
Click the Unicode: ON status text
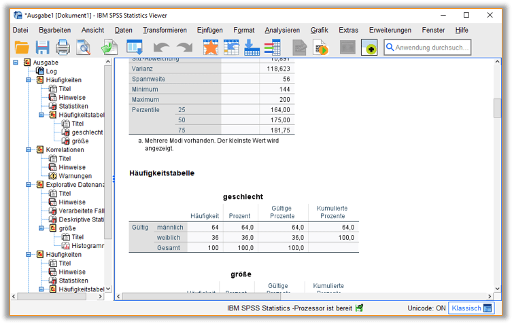click(x=426, y=308)
